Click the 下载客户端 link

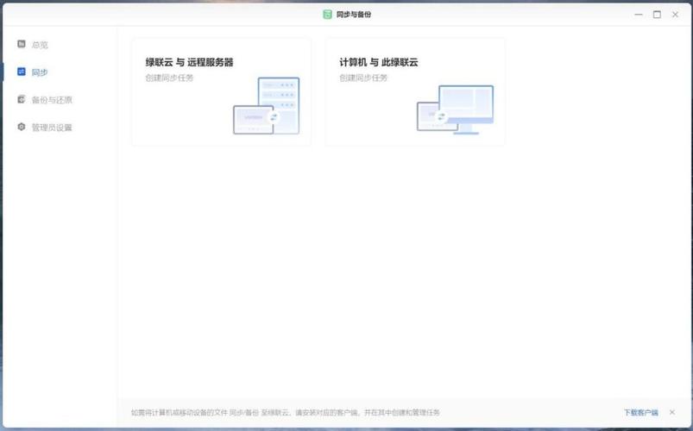click(641, 412)
